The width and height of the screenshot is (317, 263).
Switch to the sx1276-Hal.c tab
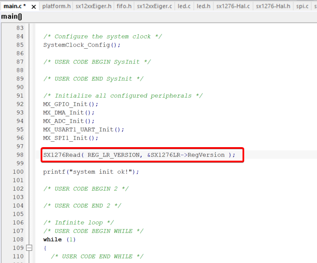(x=233, y=6)
